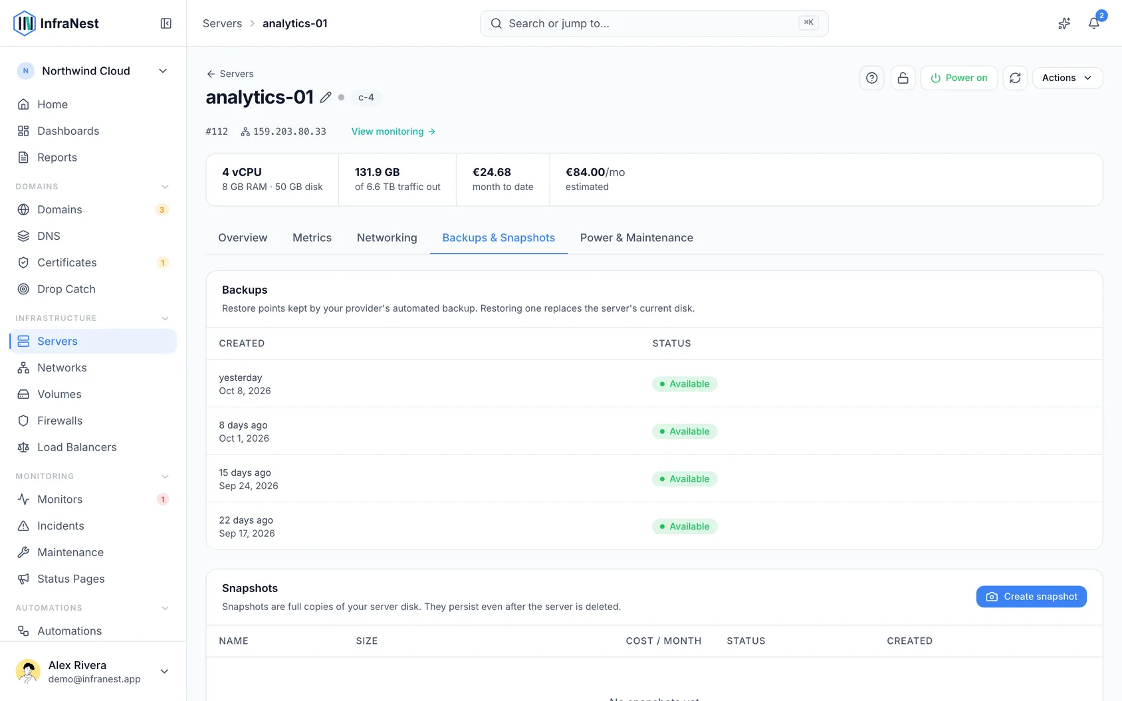This screenshot has width=1122, height=701.
Task: Select the Oct 8, 2026 backup row
Action: click(x=654, y=383)
